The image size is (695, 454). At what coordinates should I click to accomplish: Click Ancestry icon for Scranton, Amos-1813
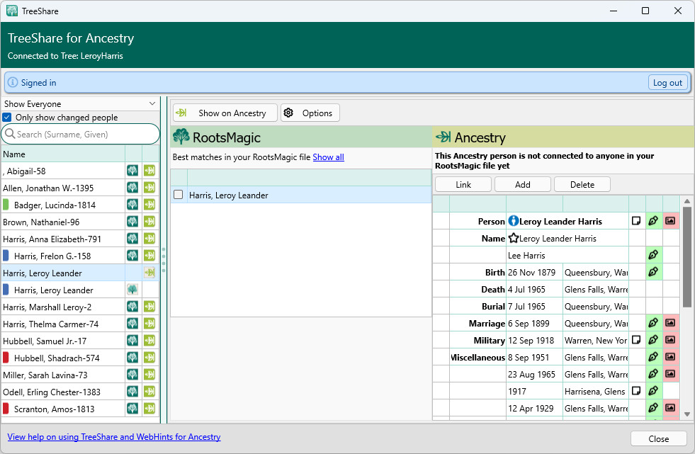point(149,409)
